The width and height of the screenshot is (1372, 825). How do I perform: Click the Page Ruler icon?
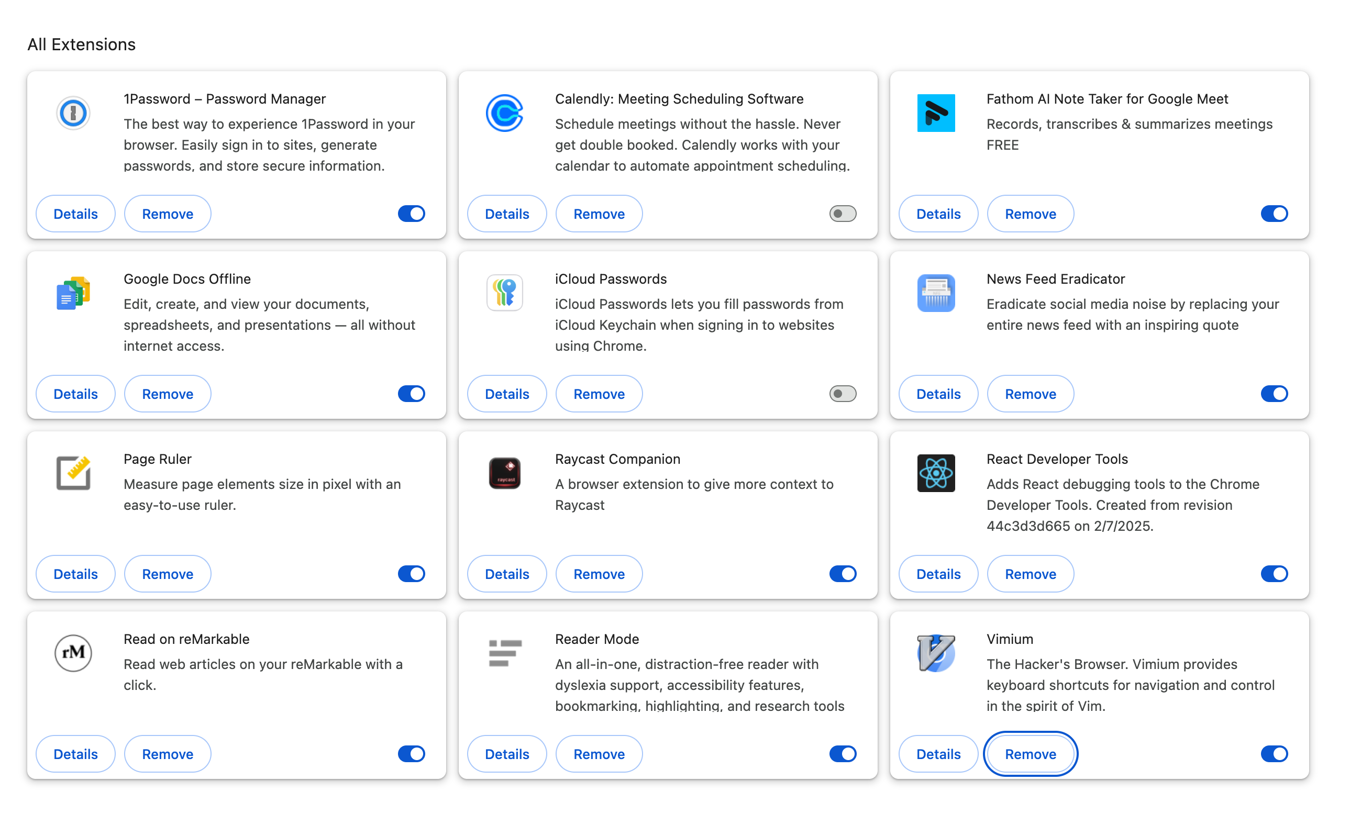pos(73,473)
